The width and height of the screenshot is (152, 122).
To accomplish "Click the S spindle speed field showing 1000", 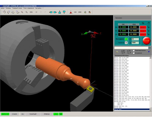I will pyautogui.click(x=135, y=43).
